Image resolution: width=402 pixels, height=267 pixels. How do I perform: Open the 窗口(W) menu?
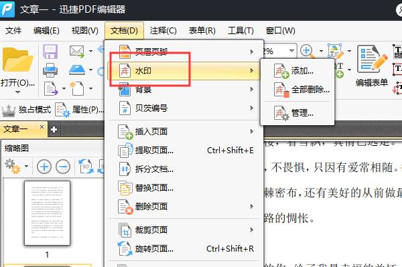(x=281, y=31)
